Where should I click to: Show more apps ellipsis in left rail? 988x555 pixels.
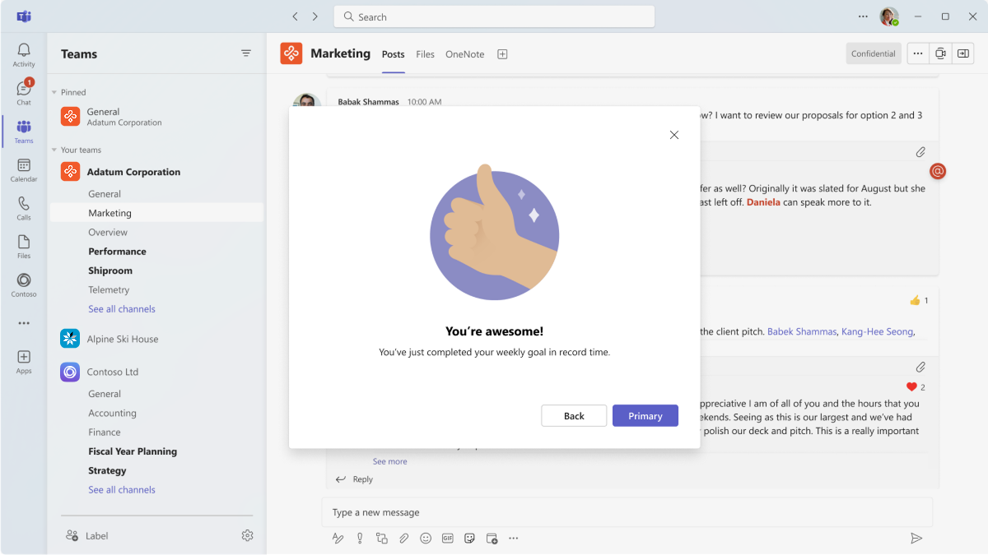pyautogui.click(x=24, y=323)
